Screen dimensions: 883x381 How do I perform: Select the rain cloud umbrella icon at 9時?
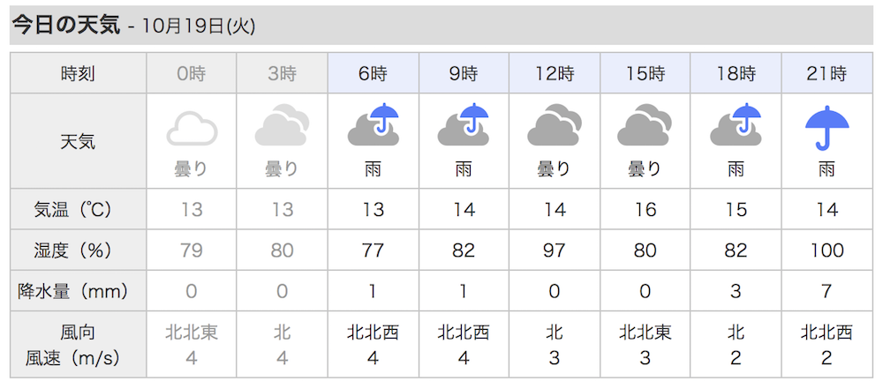[x=464, y=124]
